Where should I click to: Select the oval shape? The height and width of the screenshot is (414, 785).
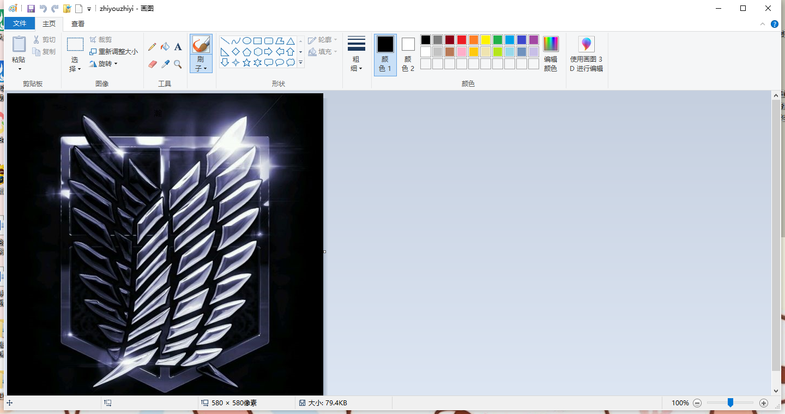[x=247, y=41]
